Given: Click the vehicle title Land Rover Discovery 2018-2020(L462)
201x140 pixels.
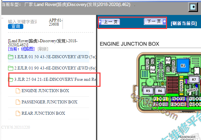Looking at the screenshot, I should 82,5.
